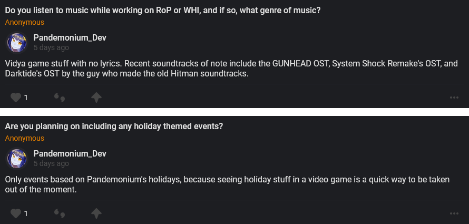View the like count on the music answer
This screenshot has height=224, width=469.
click(x=26, y=98)
